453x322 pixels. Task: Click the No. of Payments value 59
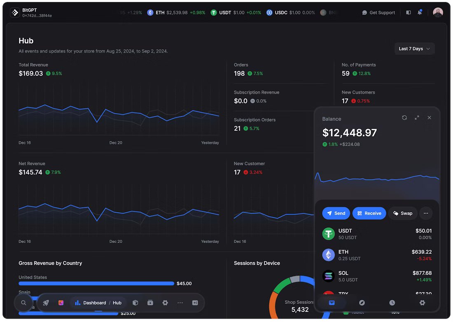click(x=346, y=74)
